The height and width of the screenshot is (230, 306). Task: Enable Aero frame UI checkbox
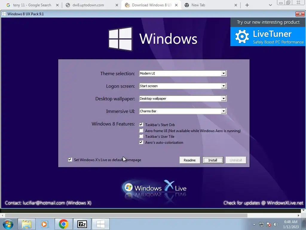point(141,131)
